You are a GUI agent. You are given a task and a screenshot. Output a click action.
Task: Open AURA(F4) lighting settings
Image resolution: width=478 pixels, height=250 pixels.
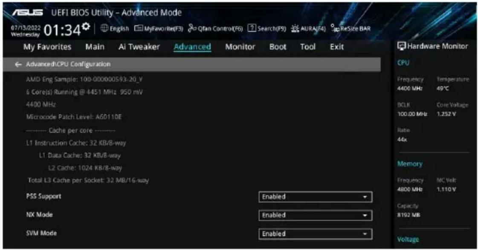(x=308, y=29)
